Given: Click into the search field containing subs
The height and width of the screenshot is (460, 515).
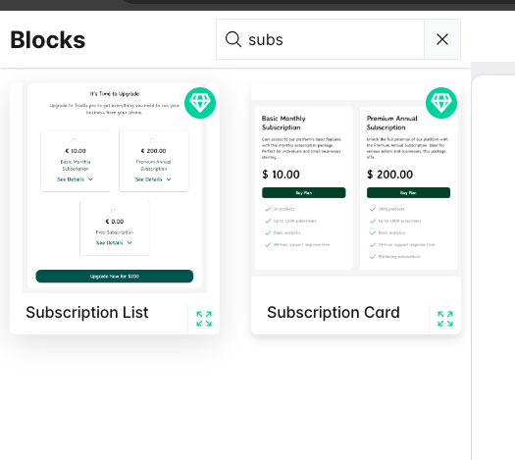Looking at the screenshot, I should click(x=329, y=39).
